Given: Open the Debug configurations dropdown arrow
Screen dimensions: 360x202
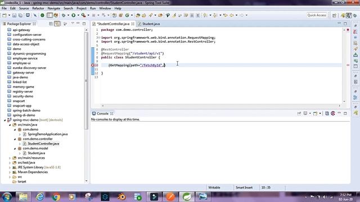Looking at the screenshot, I should (x=68, y=15).
